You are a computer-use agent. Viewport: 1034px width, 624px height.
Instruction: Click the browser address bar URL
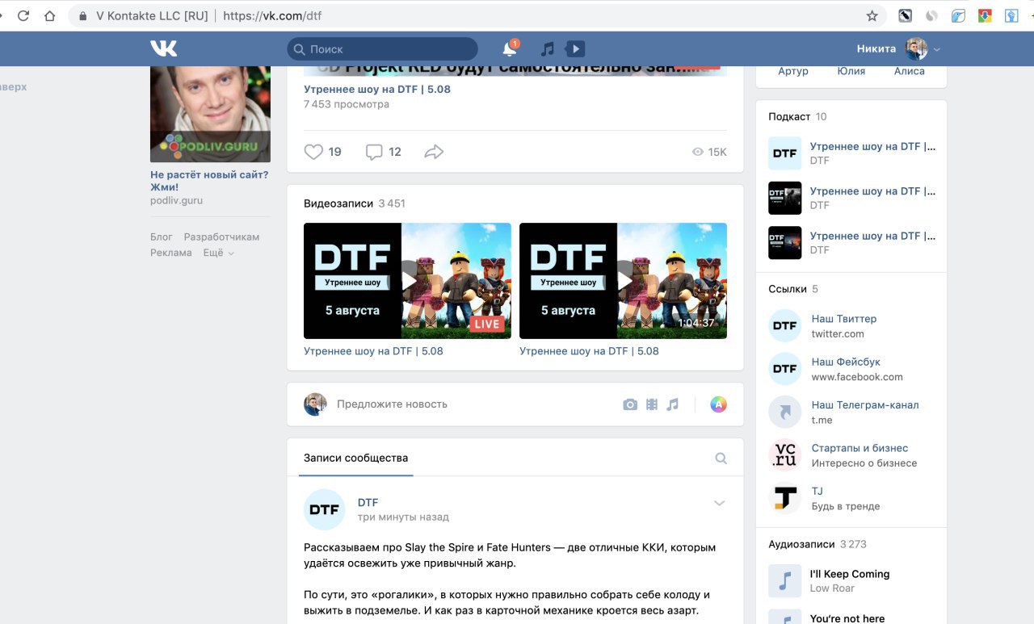point(271,15)
